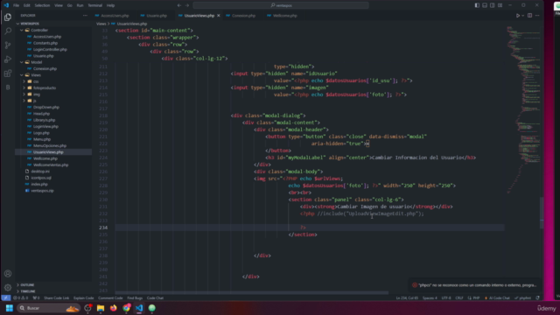The height and width of the screenshot is (315, 560).
Task: Close the UsuarioViews.php tab
Action: coord(218,16)
